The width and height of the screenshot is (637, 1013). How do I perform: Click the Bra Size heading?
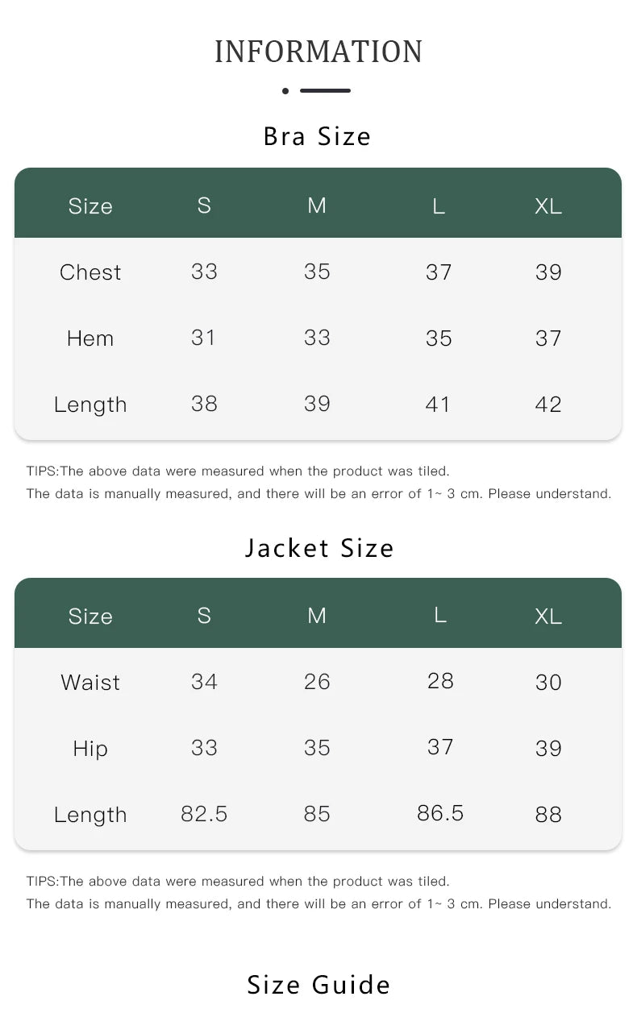[x=318, y=136]
